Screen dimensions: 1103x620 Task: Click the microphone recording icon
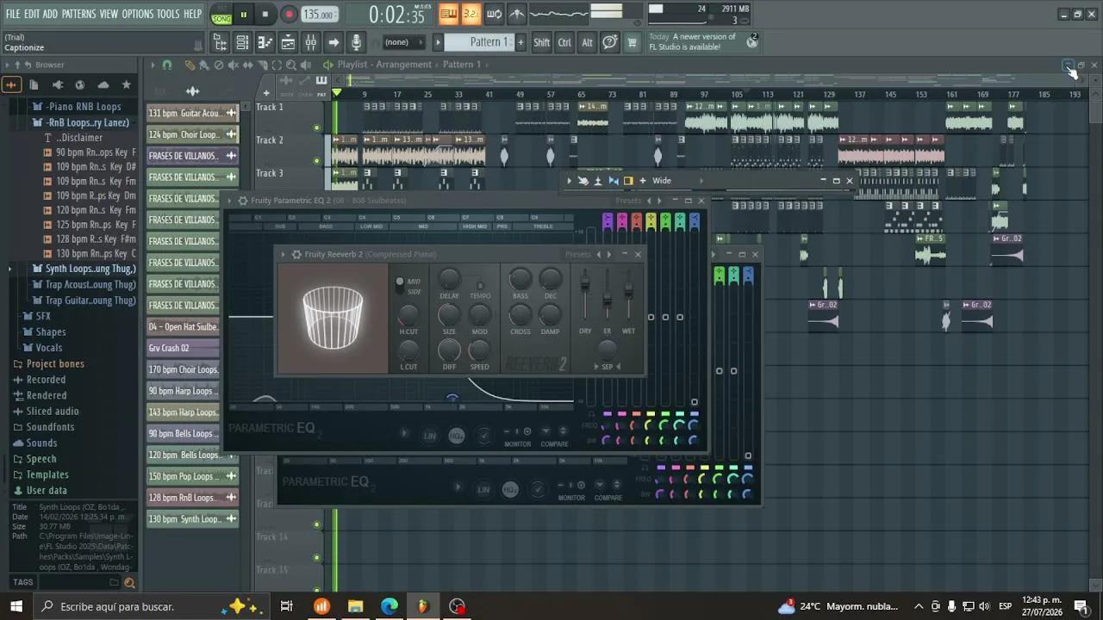pyautogui.click(x=356, y=42)
